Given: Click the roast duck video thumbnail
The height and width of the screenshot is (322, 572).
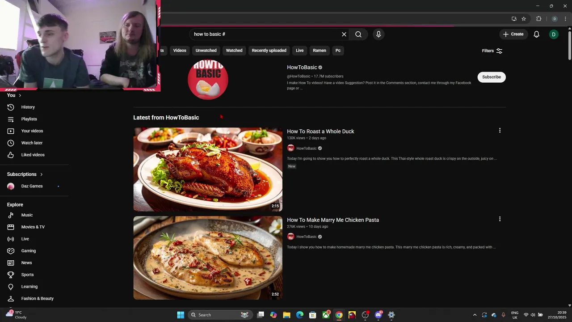Looking at the screenshot, I should click(208, 169).
